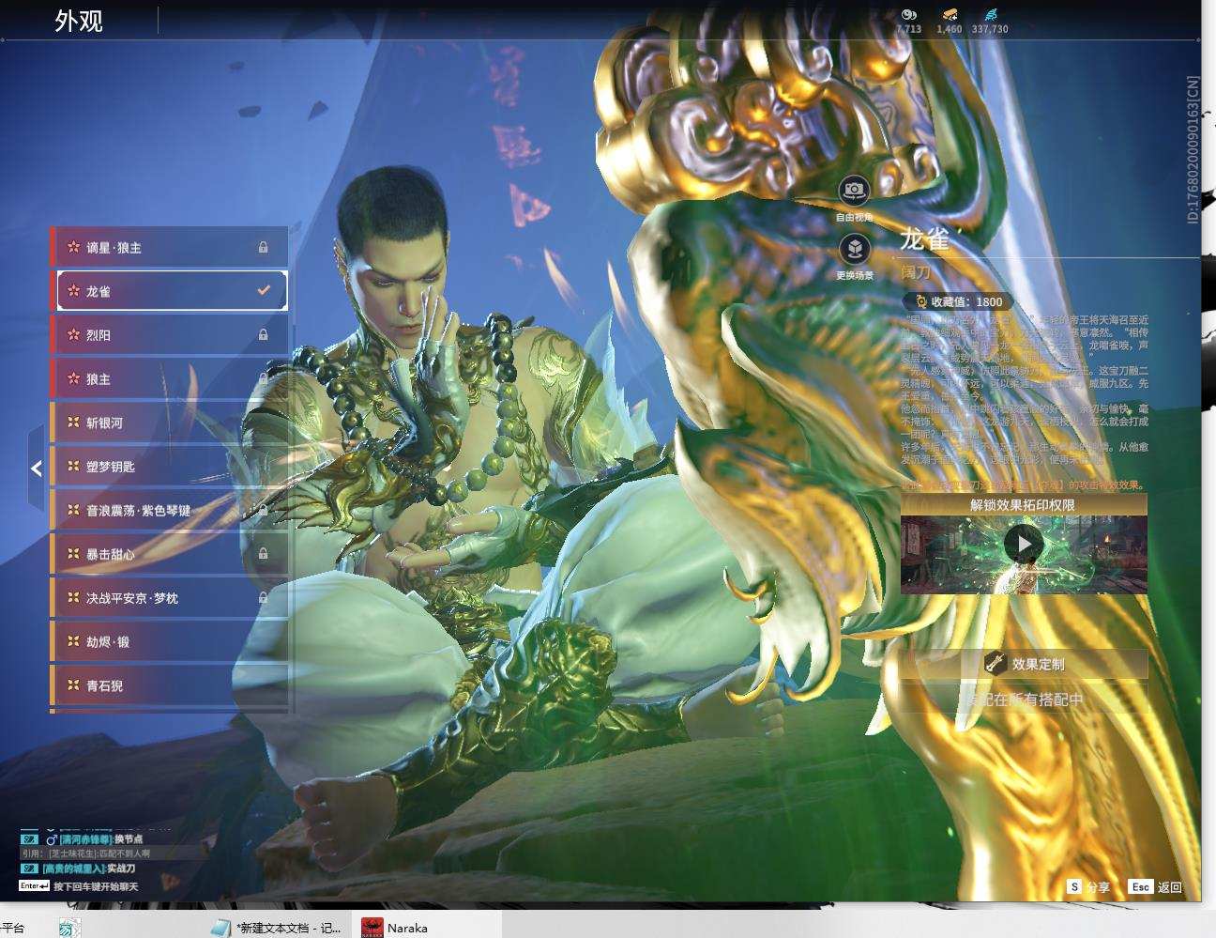Collapse the skin list with the left arrow
The width and height of the screenshot is (1216, 938).
[x=36, y=468]
